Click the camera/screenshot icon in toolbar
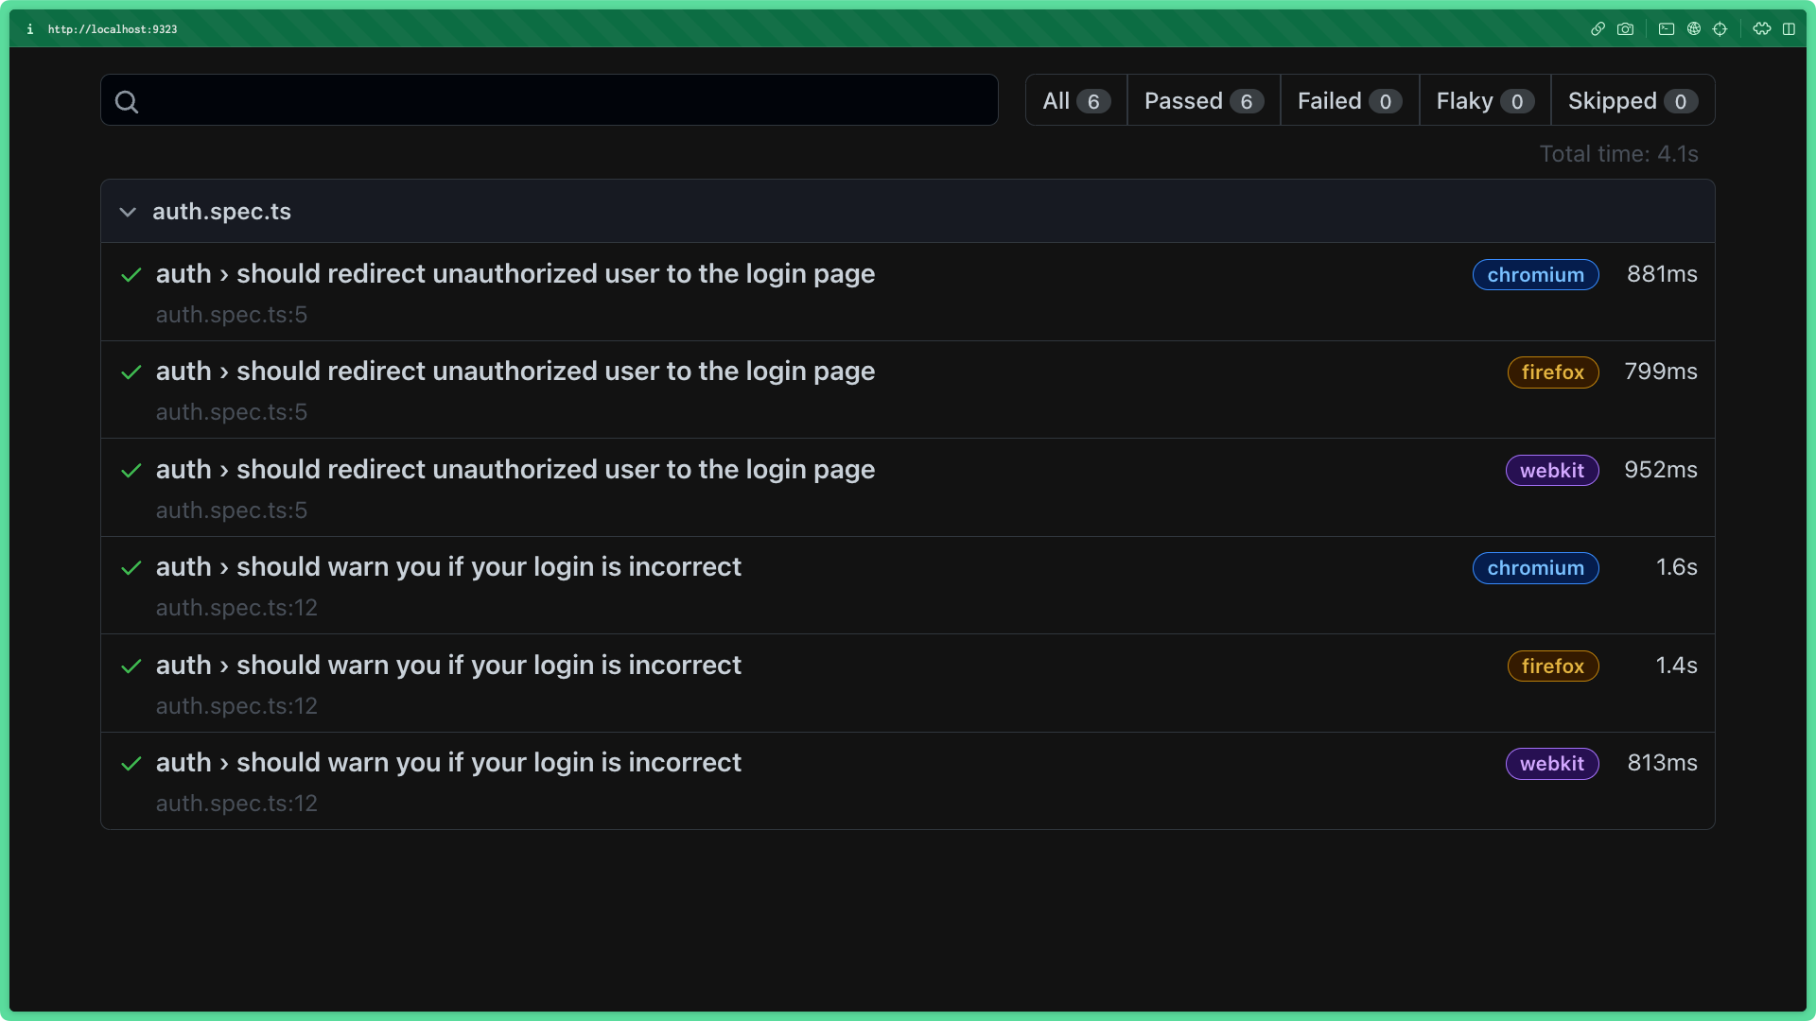The height and width of the screenshot is (1021, 1816). tap(1627, 28)
